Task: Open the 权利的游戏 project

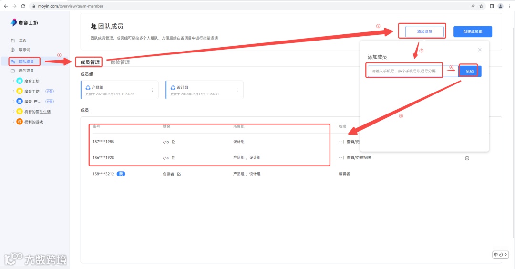Action: (34, 122)
